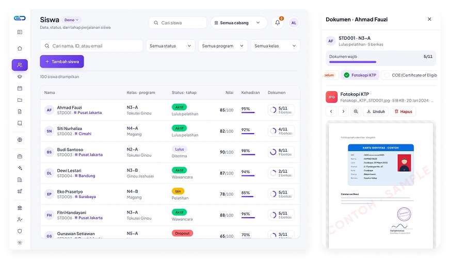Open the AL user avatar menu
Screen dimensions: 450x263
pyautogui.click(x=294, y=23)
